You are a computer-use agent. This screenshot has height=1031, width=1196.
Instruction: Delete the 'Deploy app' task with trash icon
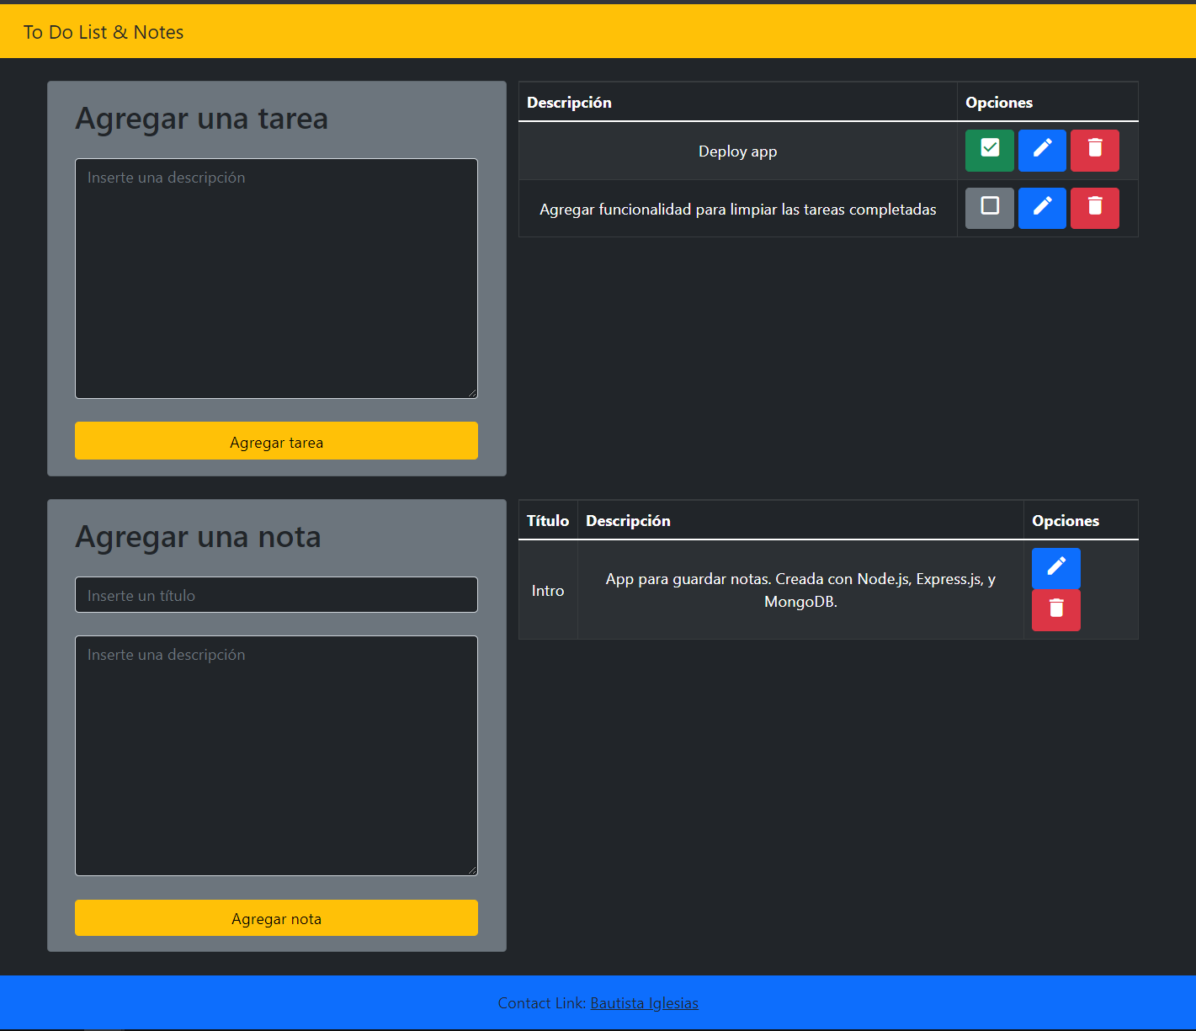(1095, 151)
